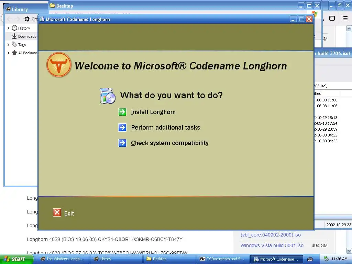Select Downloads in the Library sidebar
Screen dimensions: 352x264
(x=27, y=36)
